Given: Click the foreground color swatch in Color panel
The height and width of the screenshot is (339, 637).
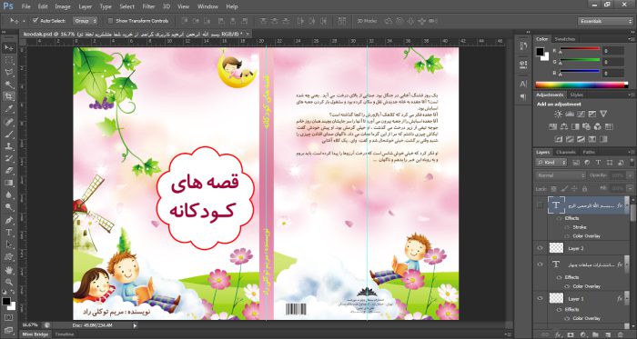Looking at the screenshot, I should 540,52.
